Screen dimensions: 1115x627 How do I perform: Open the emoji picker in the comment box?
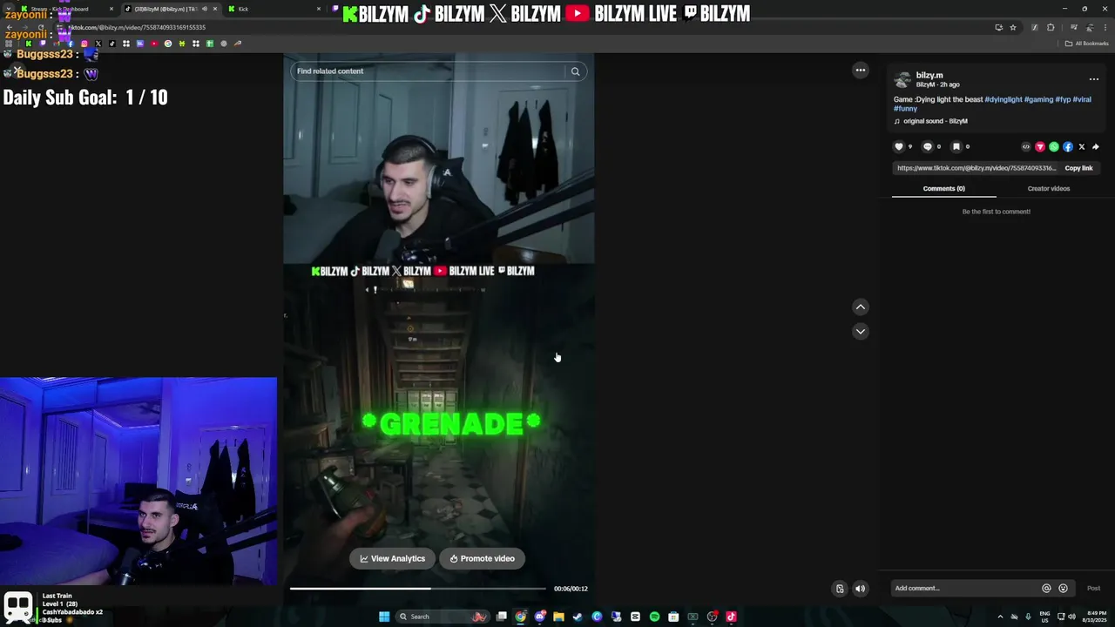point(1063,588)
